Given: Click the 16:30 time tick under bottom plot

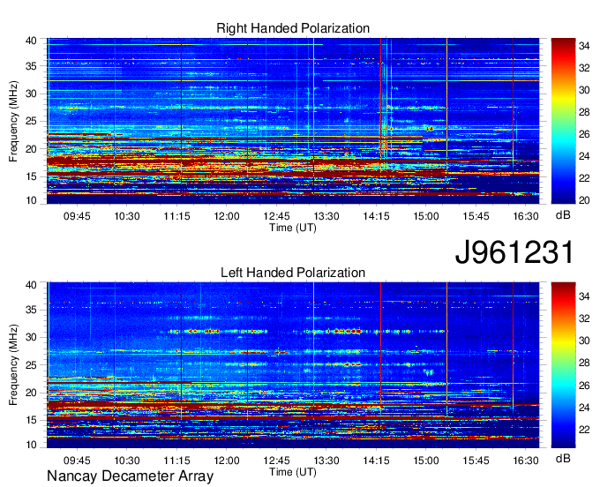Looking at the screenshot, I should [x=526, y=461].
